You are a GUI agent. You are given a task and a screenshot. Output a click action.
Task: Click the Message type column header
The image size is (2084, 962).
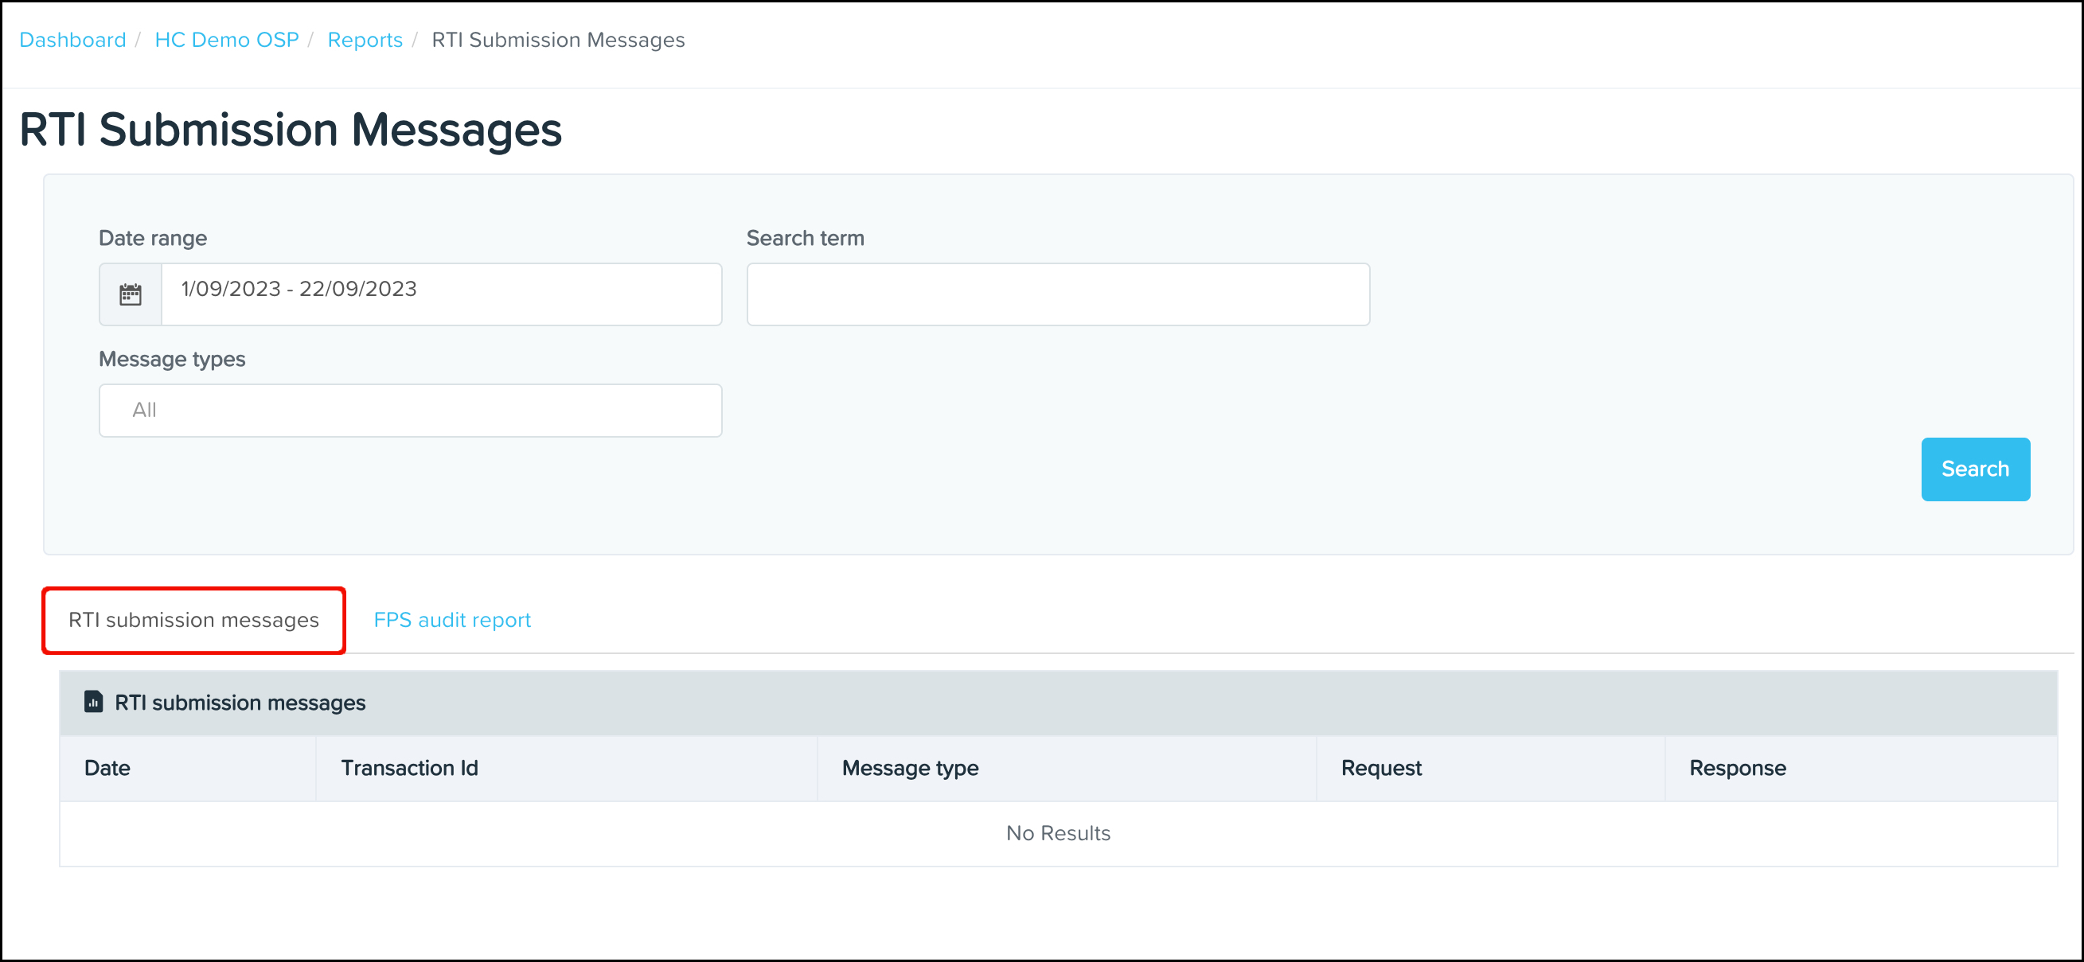pyautogui.click(x=909, y=767)
